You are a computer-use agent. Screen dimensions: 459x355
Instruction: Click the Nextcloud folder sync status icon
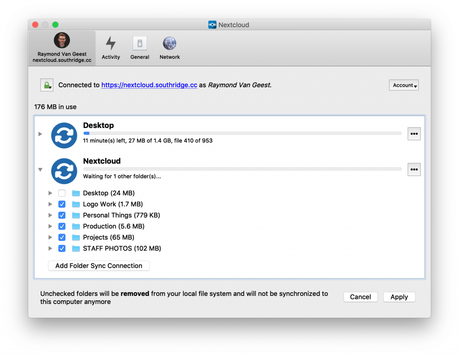coord(64,171)
